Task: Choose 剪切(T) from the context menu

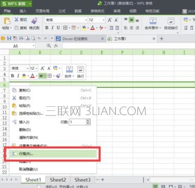Action: pyautogui.click(x=53, y=98)
